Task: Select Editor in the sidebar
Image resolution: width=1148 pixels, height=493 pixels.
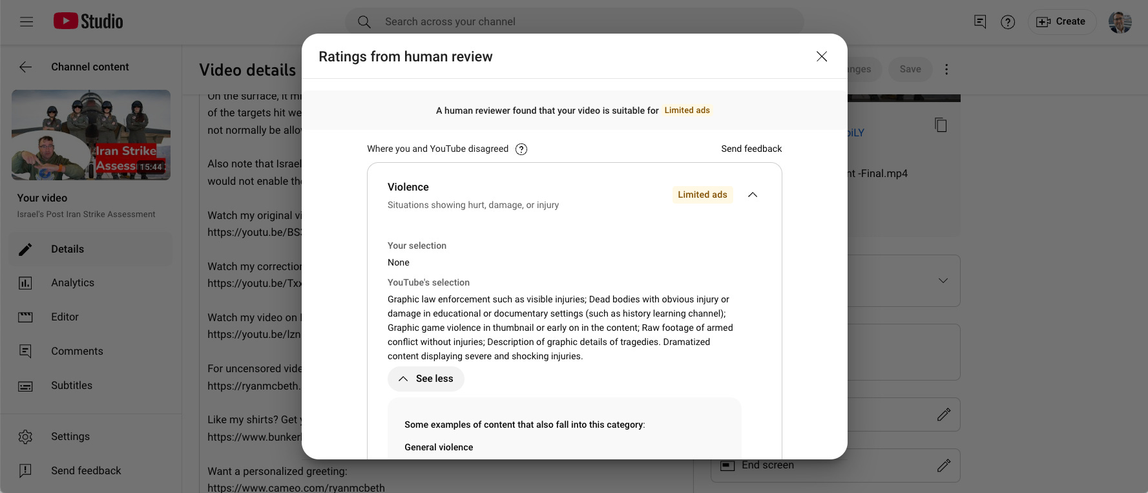Action: click(91, 317)
